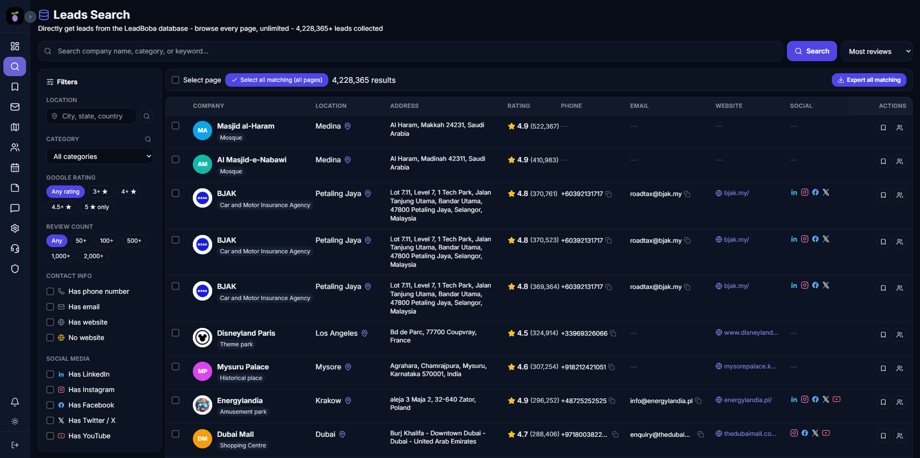Click Export all matching button
Image resolution: width=920 pixels, height=458 pixels.
pyautogui.click(x=869, y=80)
